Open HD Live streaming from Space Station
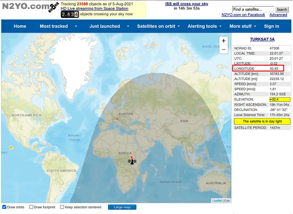The width and height of the screenshot is (293, 214). pyautogui.click(x=94, y=8)
